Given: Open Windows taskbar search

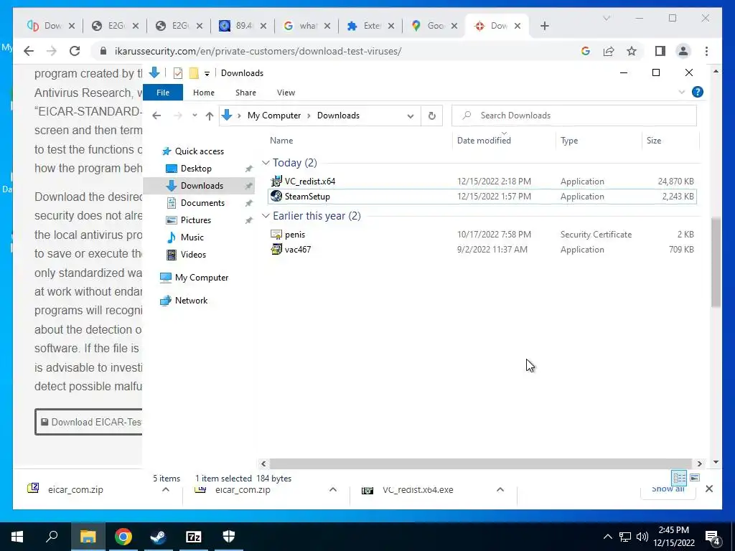Looking at the screenshot, I should [52, 537].
